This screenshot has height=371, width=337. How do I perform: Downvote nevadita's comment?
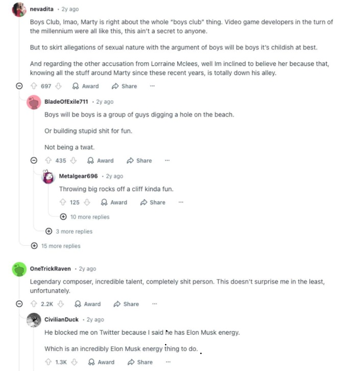59,86
